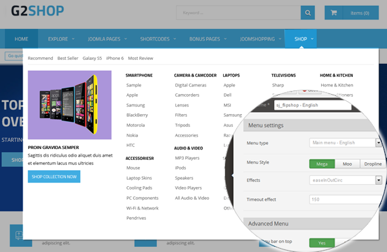
Task: Open the Shortcodes menu item
Action: [158, 39]
